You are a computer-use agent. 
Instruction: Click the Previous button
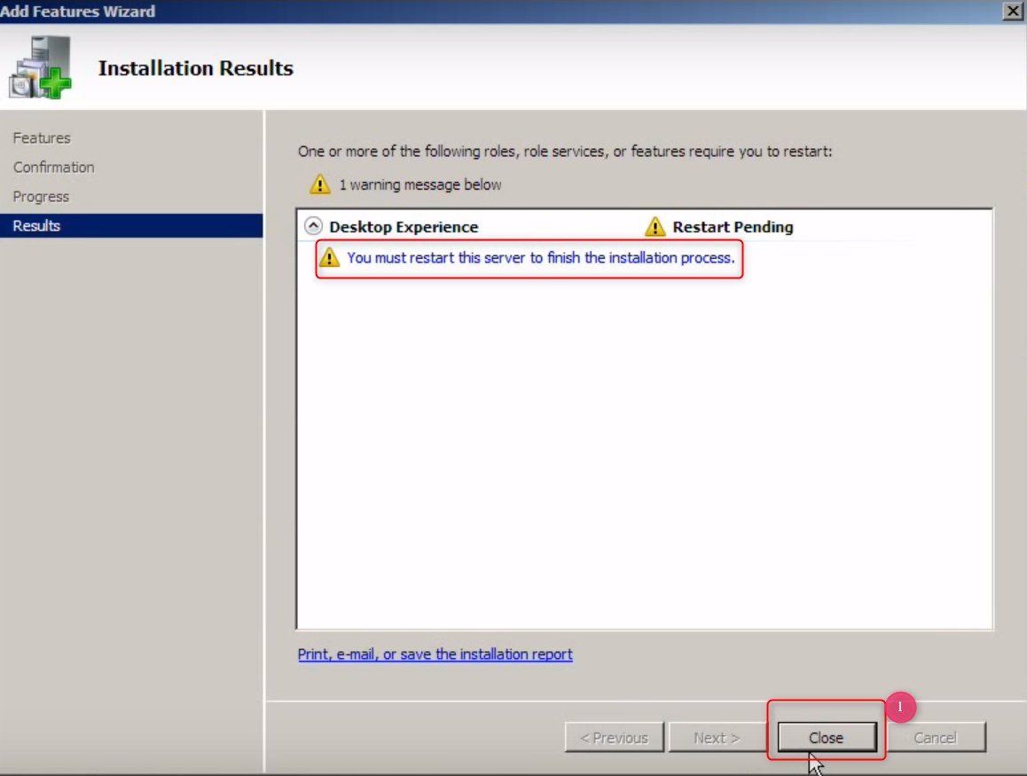pyautogui.click(x=614, y=738)
